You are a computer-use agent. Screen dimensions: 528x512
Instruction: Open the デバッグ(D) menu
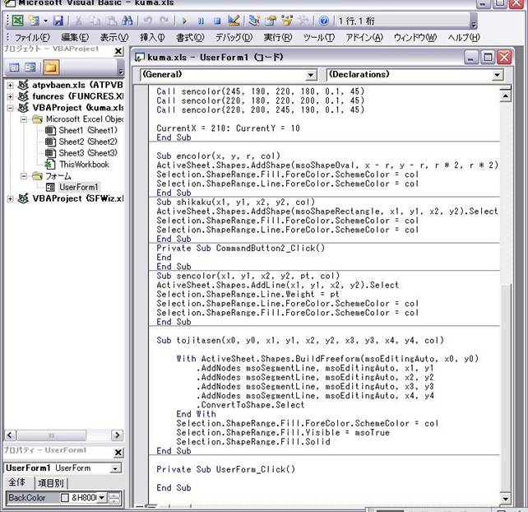[234, 37]
